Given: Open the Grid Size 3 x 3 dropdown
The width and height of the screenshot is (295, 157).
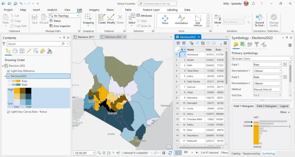Looking at the screenshot, I should (x=267, y=95).
